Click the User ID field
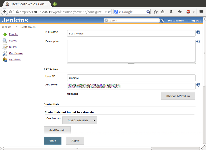206x150 pixels. click(131, 78)
